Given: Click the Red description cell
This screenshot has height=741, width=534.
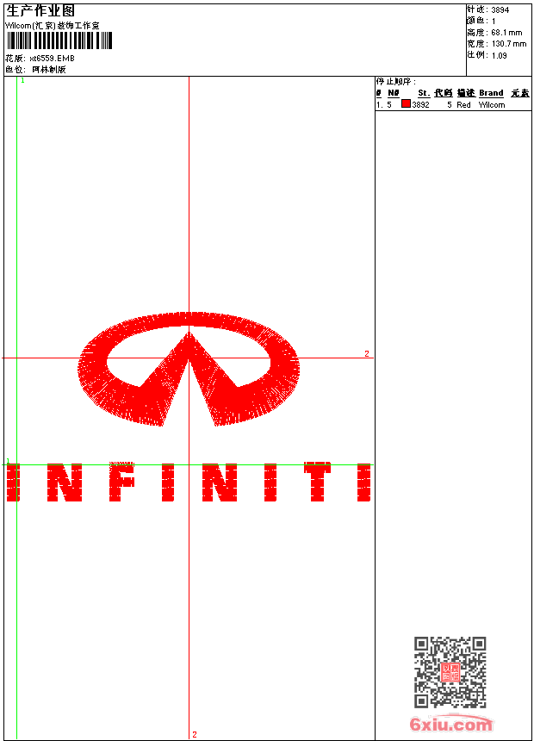Looking at the screenshot, I should 463,105.
